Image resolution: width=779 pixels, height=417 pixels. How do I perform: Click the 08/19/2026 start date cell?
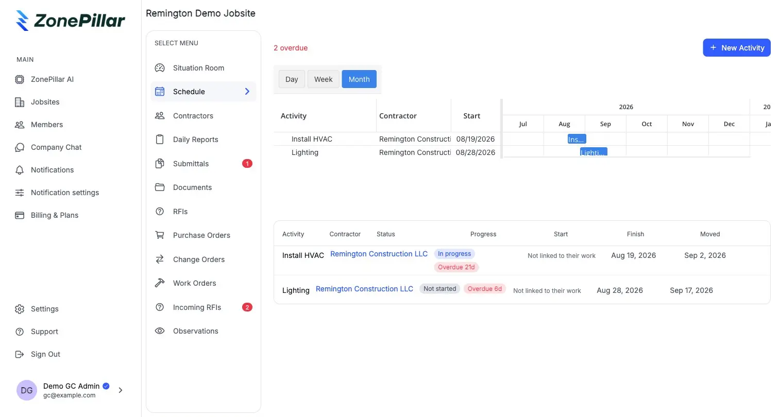click(475, 139)
